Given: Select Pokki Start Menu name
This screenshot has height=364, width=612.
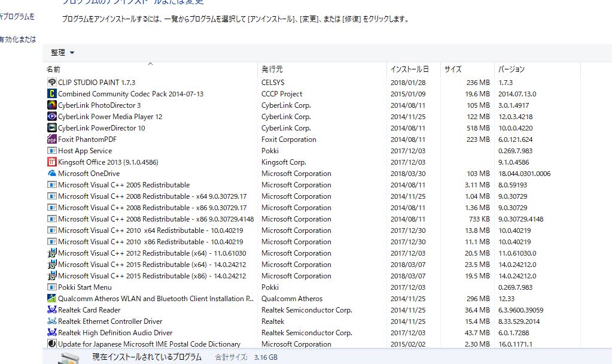Looking at the screenshot, I should pos(85,287).
